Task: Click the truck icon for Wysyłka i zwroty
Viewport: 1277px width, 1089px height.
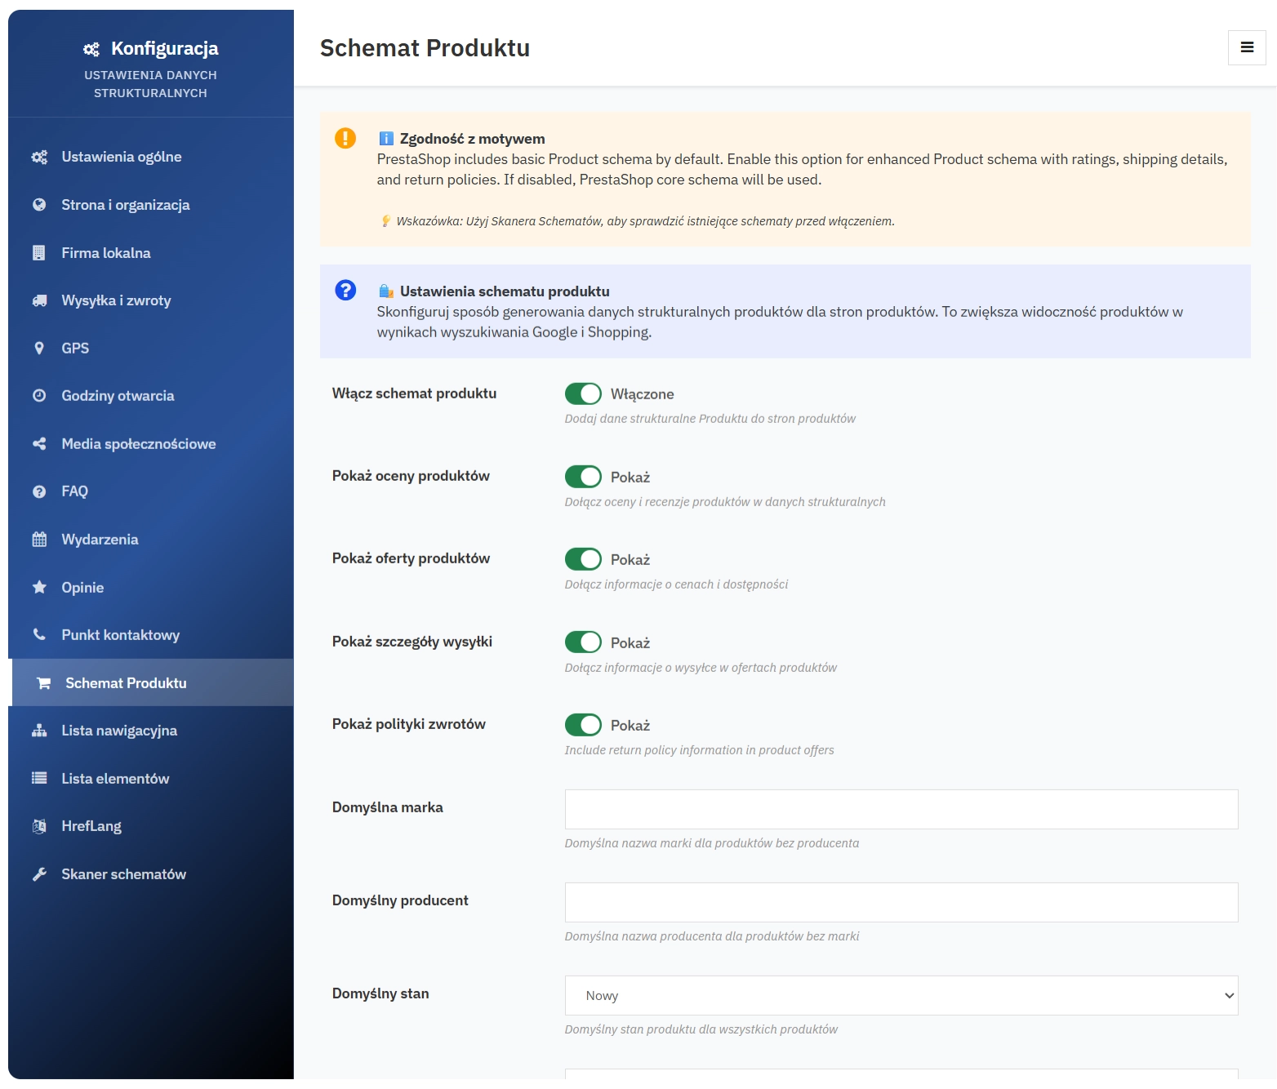Action: [x=39, y=300]
